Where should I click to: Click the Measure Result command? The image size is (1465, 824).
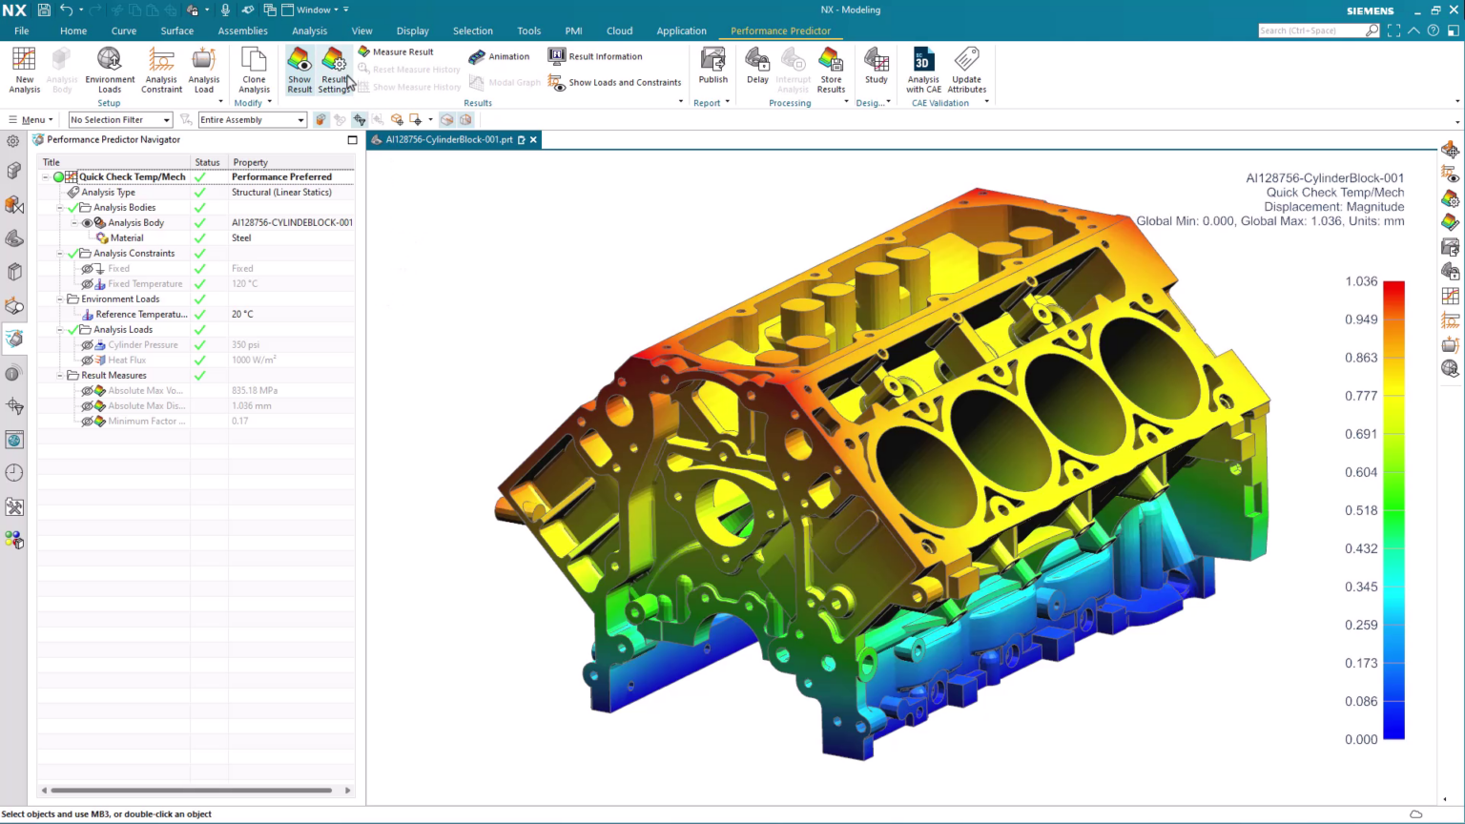396,51
